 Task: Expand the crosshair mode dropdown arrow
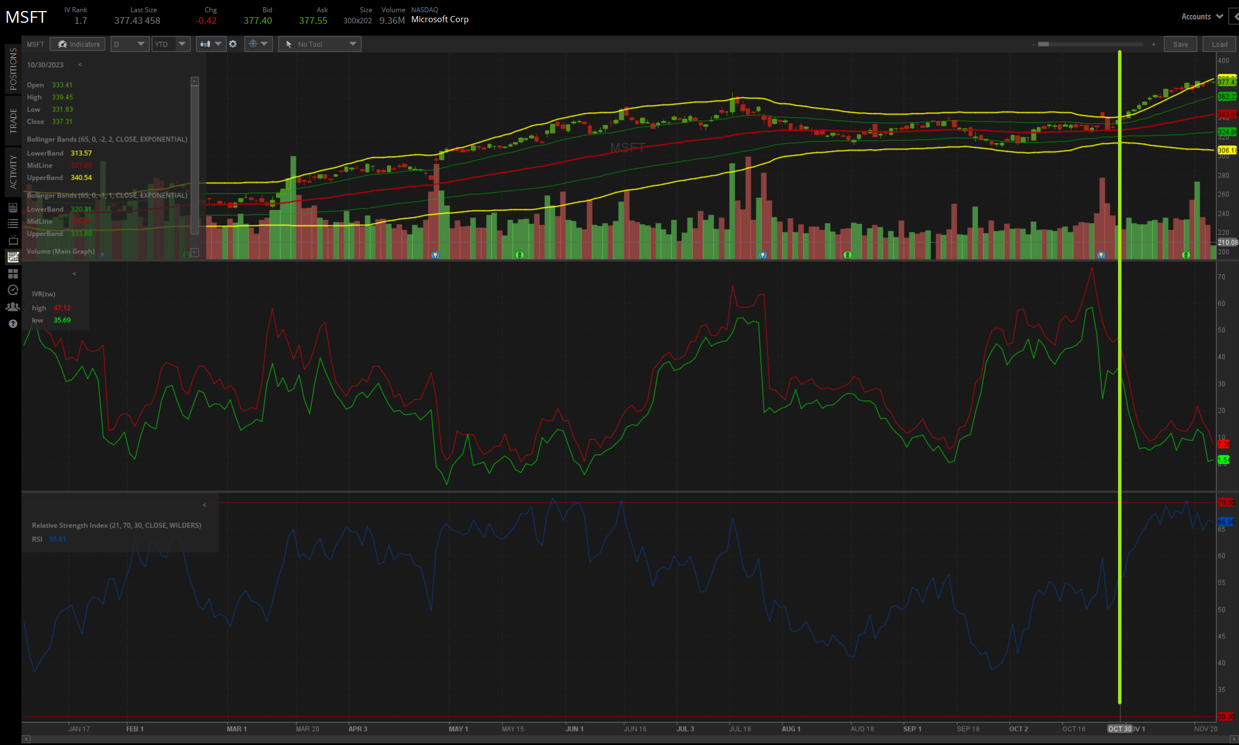click(265, 44)
